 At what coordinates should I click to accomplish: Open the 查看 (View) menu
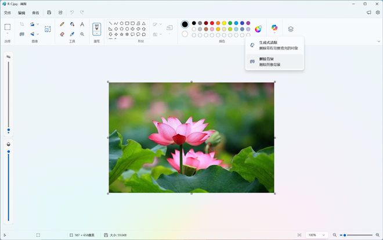coord(36,12)
